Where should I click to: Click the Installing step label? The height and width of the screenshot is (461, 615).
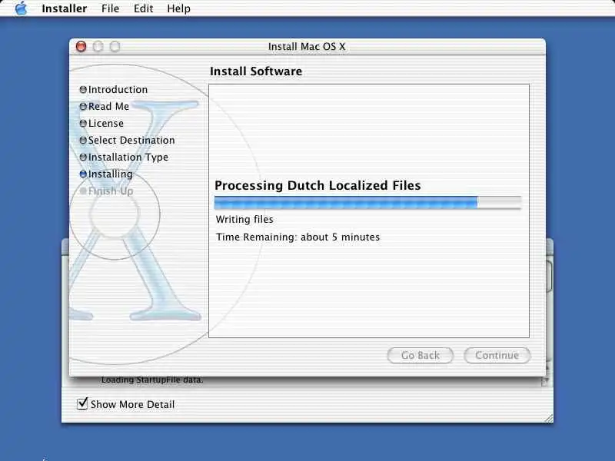pos(110,174)
